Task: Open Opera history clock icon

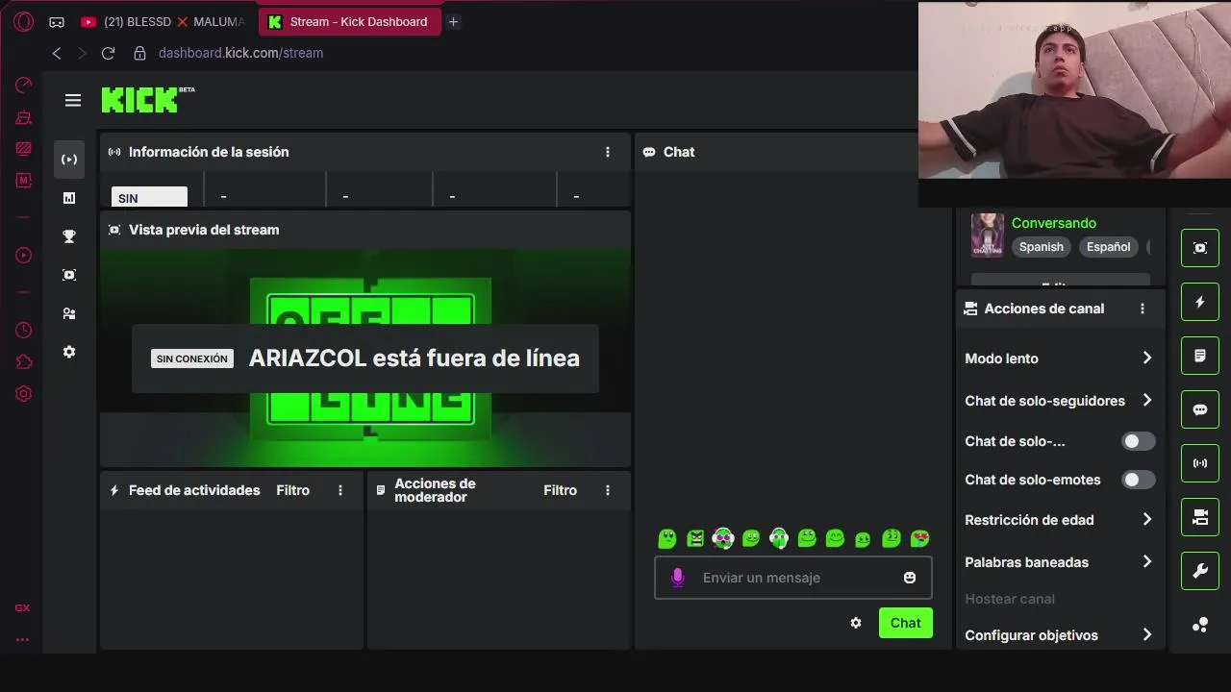Action: tap(23, 330)
